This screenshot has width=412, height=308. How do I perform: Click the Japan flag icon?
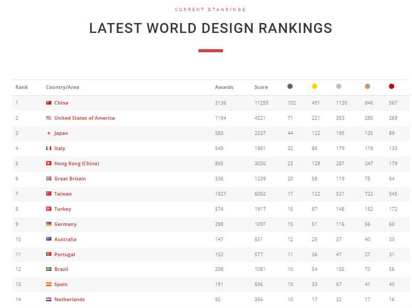pyautogui.click(x=49, y=133)
